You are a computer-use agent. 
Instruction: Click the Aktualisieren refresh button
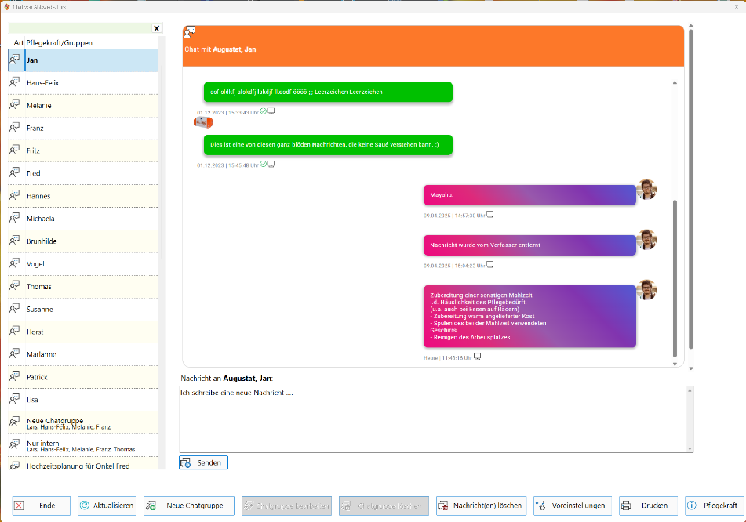click(107, 506)
